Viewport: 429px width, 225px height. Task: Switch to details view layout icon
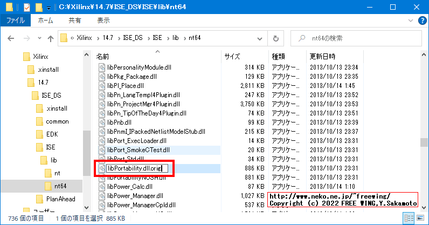409,219
